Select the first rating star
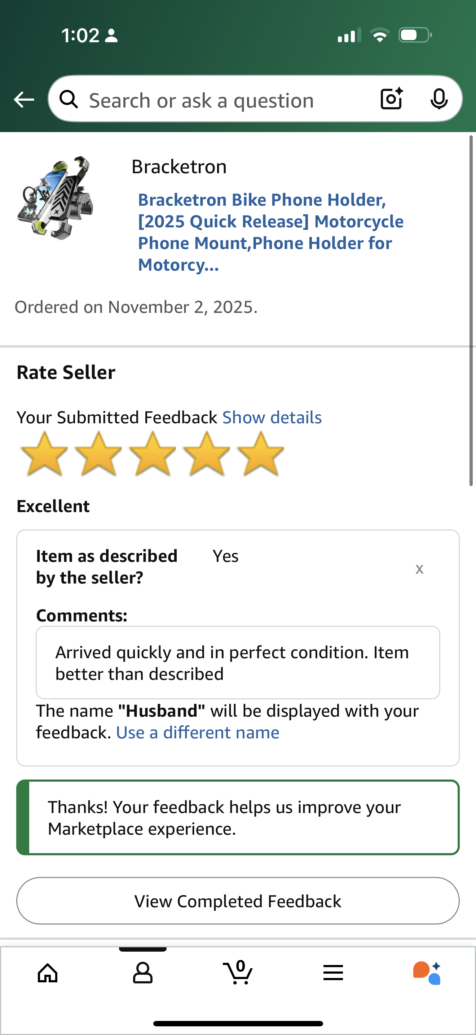Image resolution: width=476 pixels, height=1035 pixels. pos(44,454)
